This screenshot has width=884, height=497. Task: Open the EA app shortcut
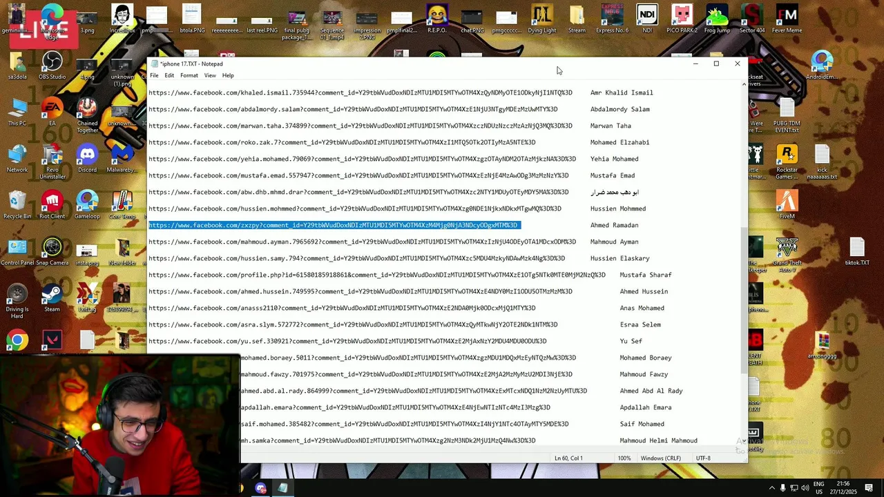[x=52, y=113]
